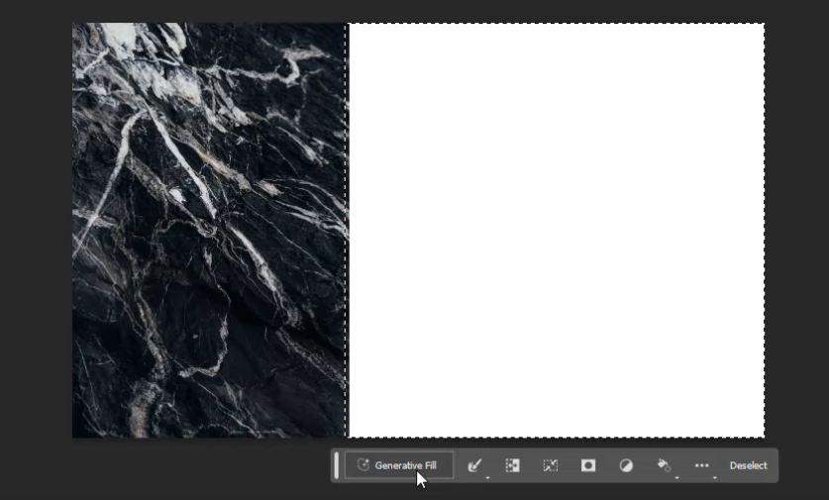Image resolution: width=829 pixels, height=500 pixels.
Task: Open the adjustment layer half-circle icon
Action: point(626,465)
